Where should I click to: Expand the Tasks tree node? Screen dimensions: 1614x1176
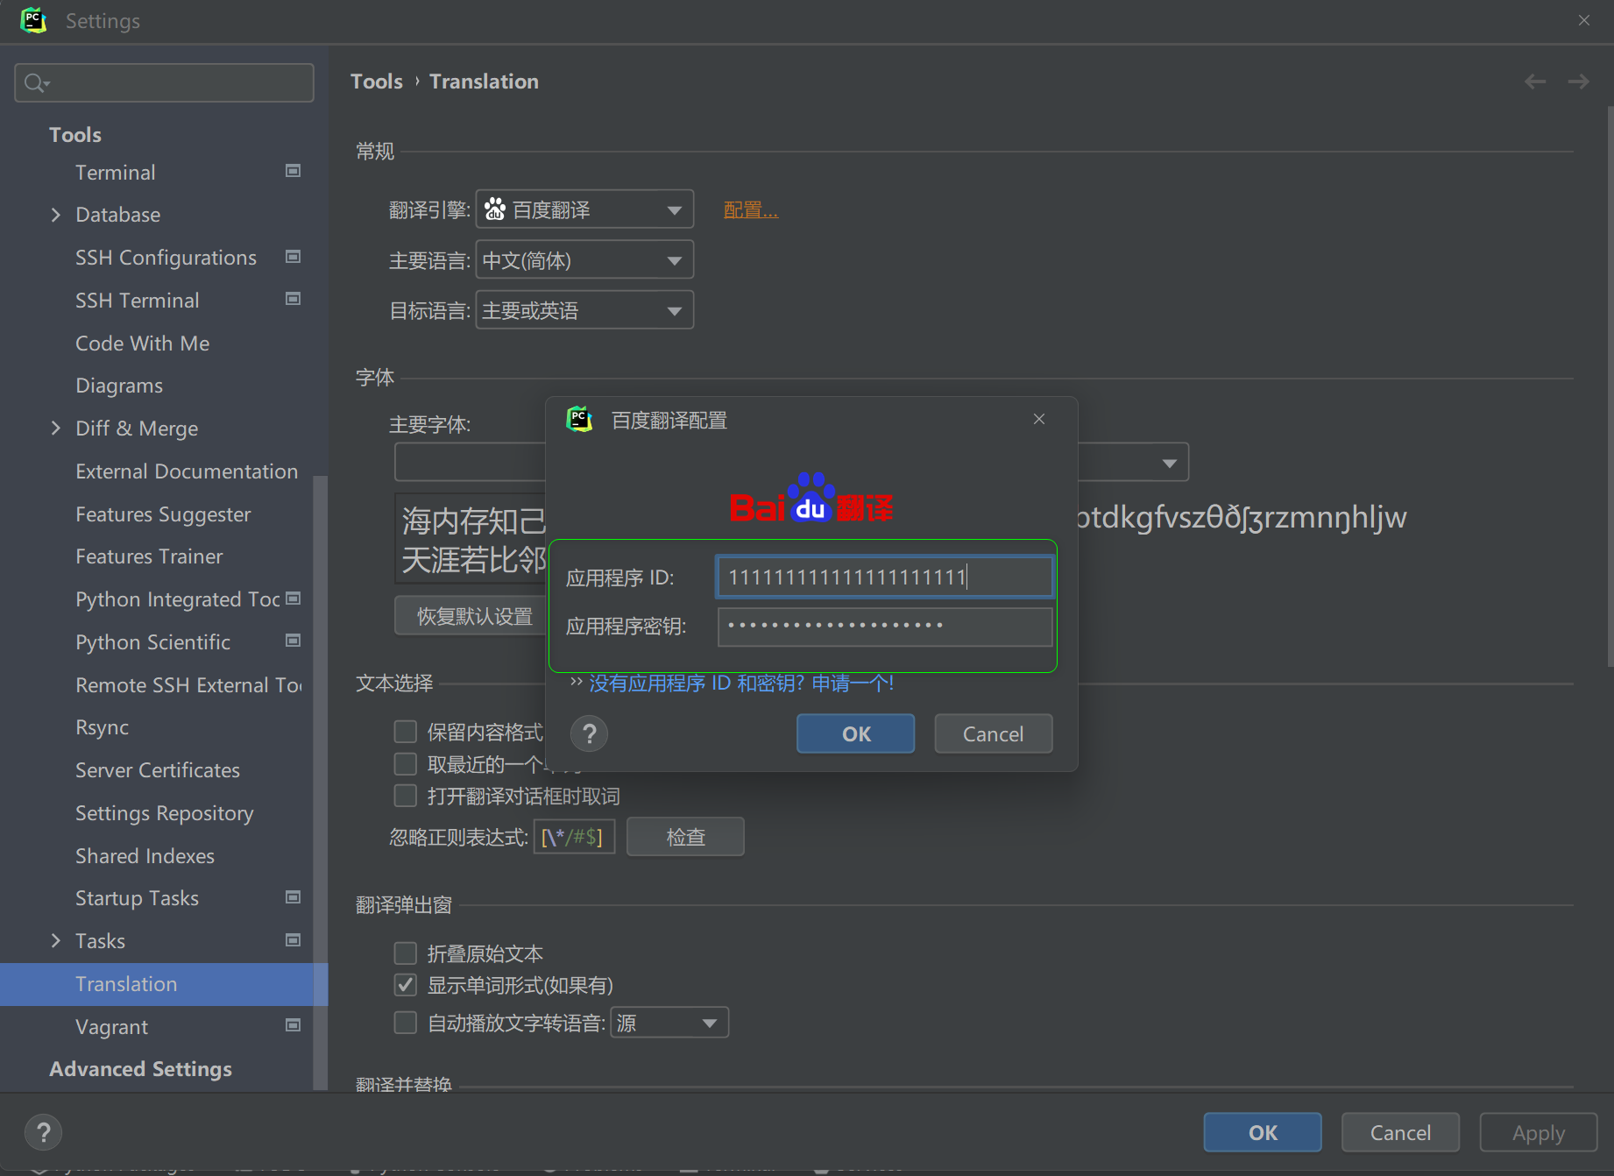pos(56,940)
